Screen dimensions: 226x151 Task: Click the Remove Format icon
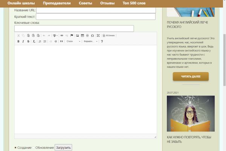(34, 42)
